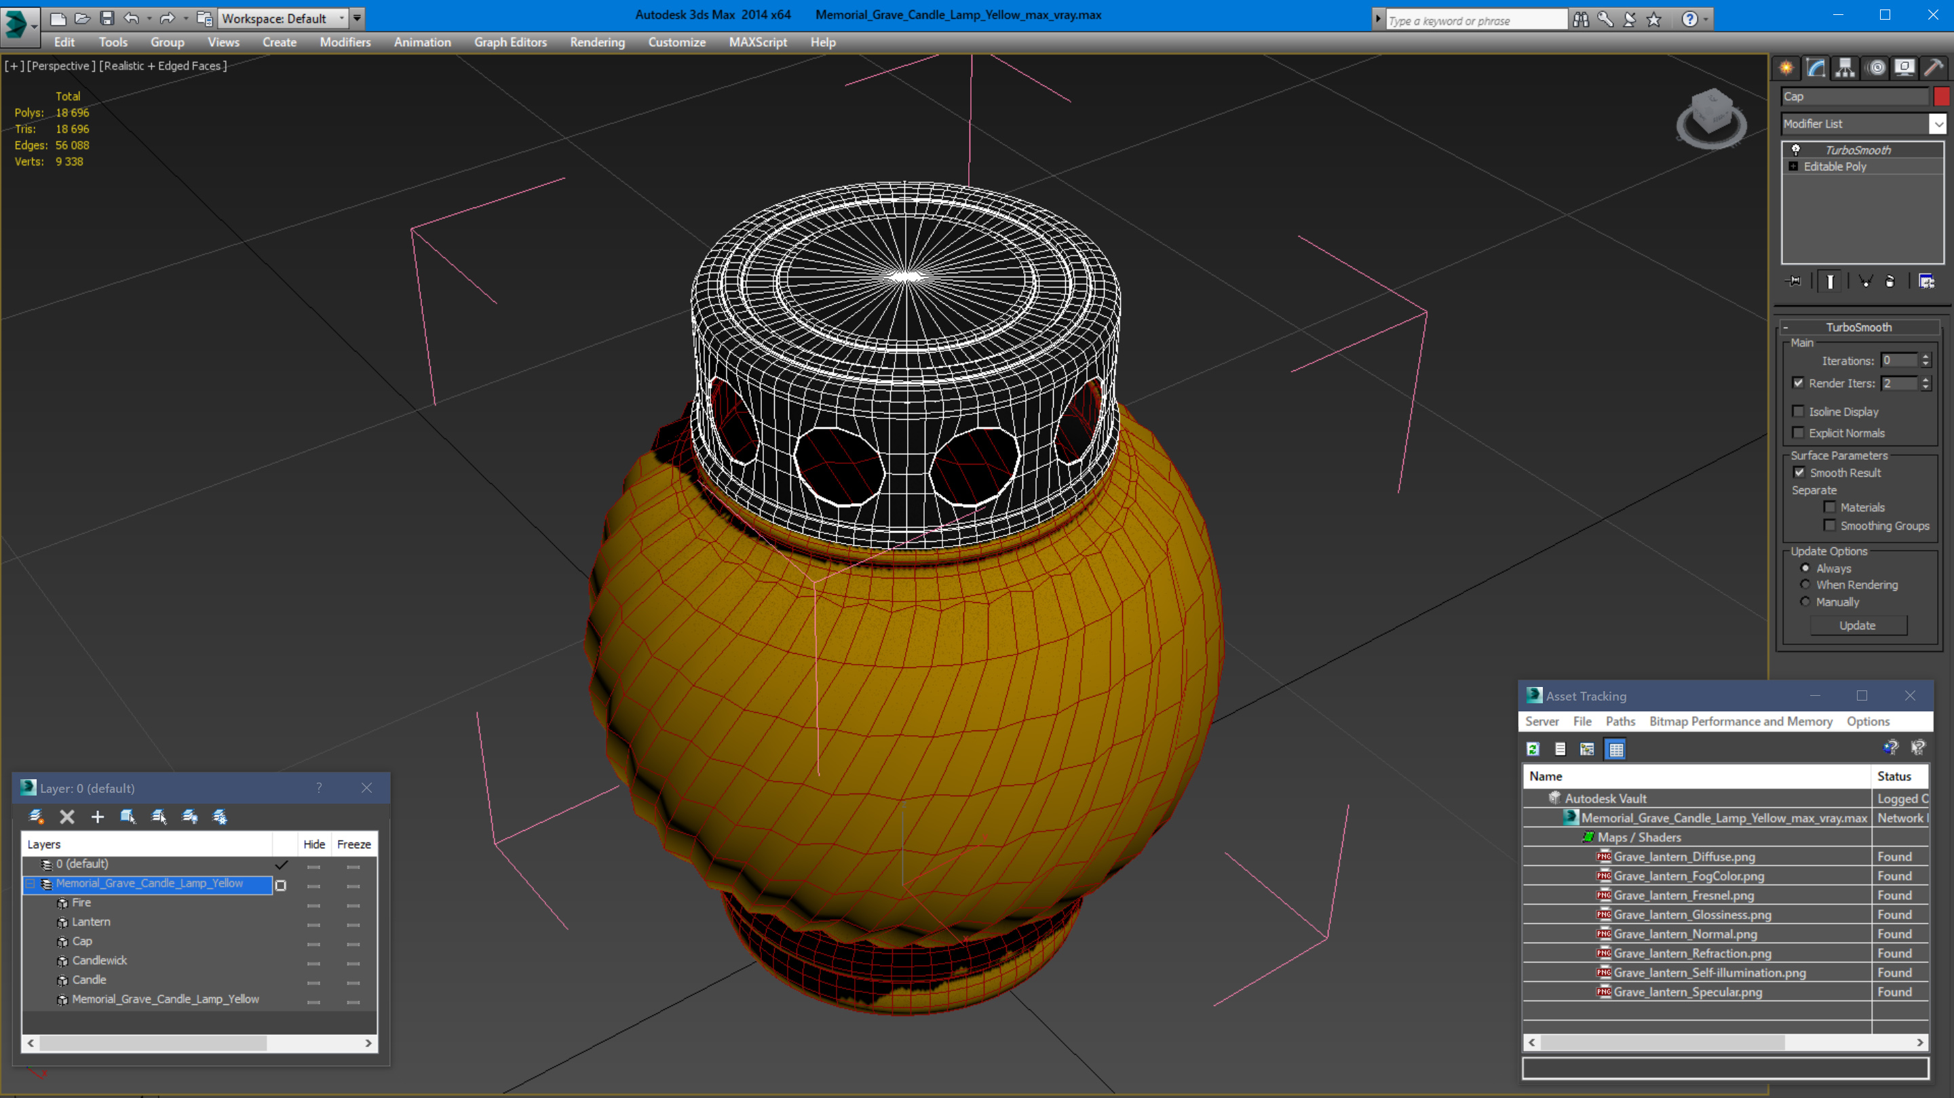Click Make Unique icon in modifier stack
Viewport: 1954px width, 1098px height.
(x=1865, y=281)
